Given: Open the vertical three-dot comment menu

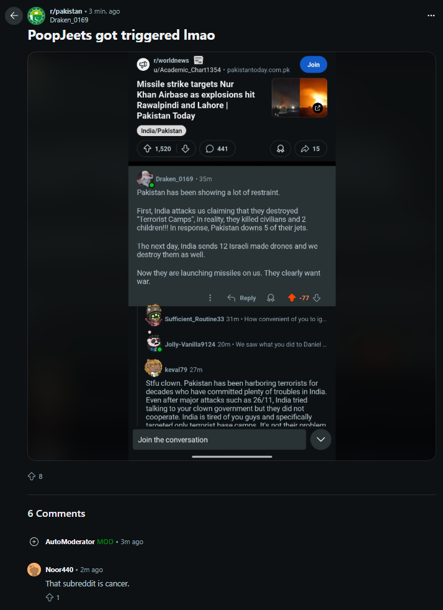Looking at the screenshot, I should 210,298.
